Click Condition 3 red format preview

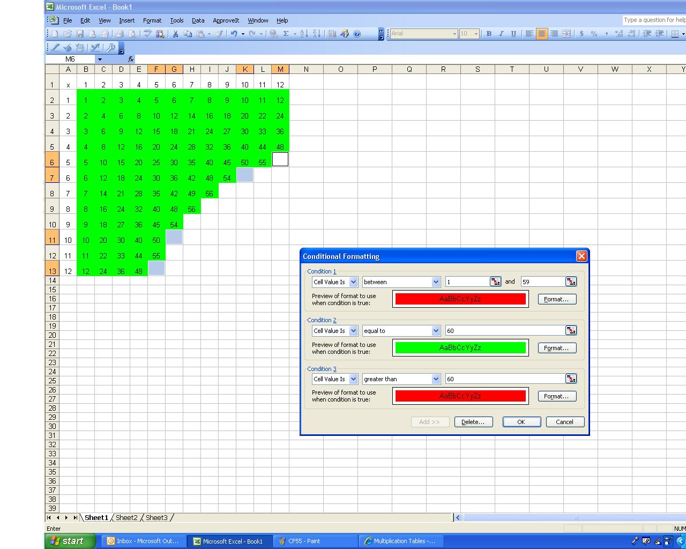pyautogui.click(x=460, y=396)
